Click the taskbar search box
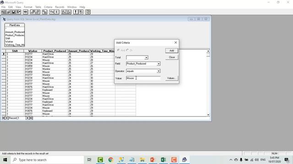This screenshot has height=164, width=293. pyautogui.click(x=47, y=160)
